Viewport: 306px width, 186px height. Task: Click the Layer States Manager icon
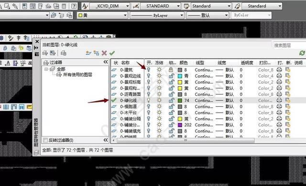tap(64, 53)
